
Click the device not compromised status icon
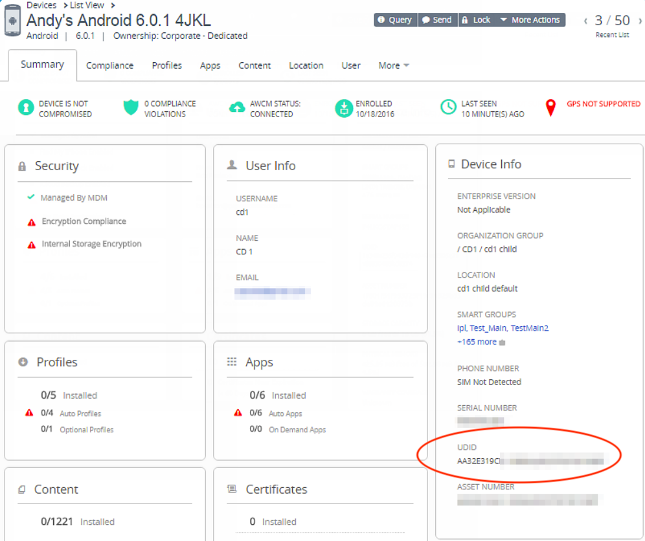[26, 108]
